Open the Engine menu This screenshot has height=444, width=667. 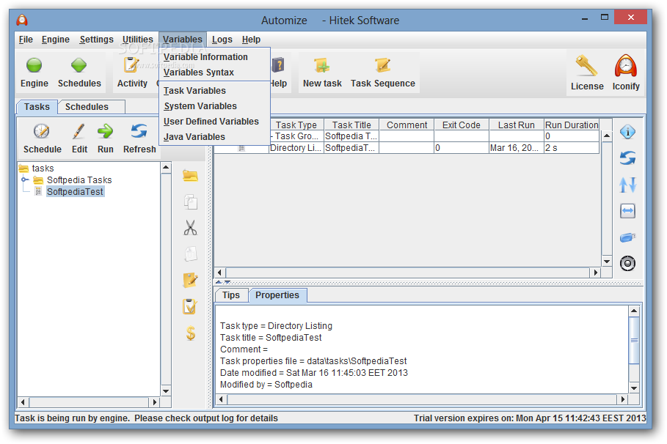(55, 40)
